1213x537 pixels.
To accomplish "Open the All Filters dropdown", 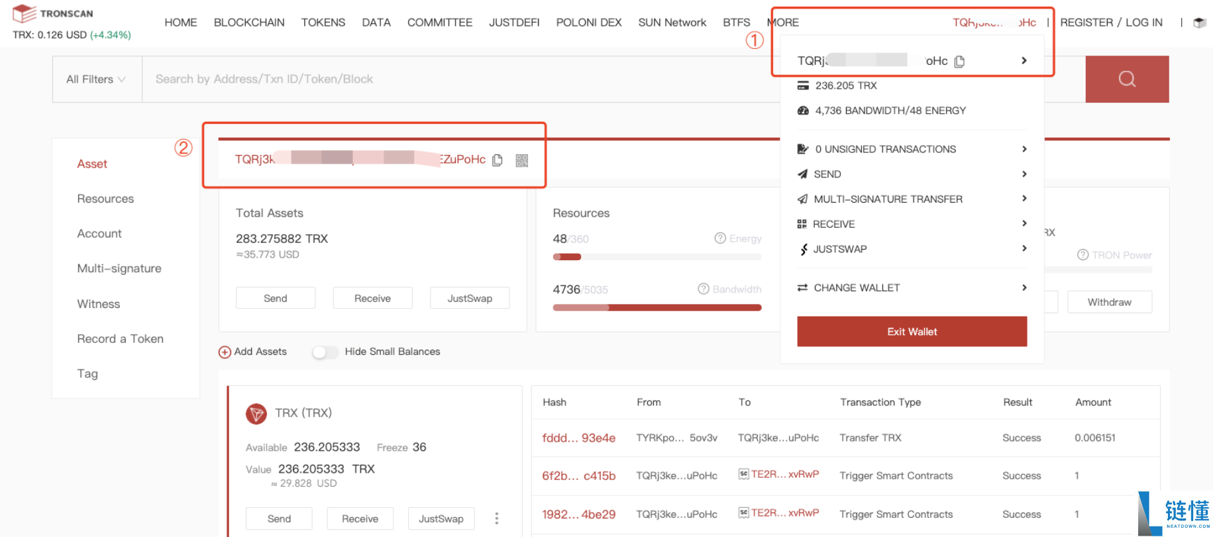I will [x=97, y=79].
